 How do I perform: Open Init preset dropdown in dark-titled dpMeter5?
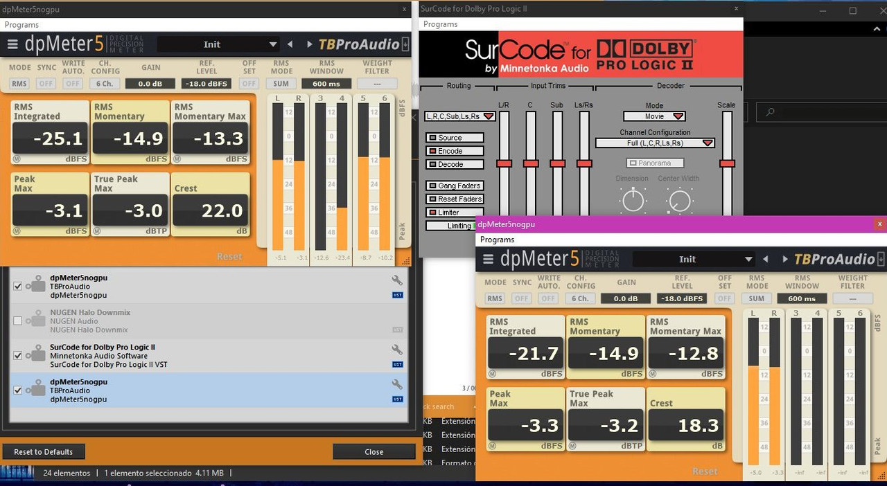click(218, 44)
